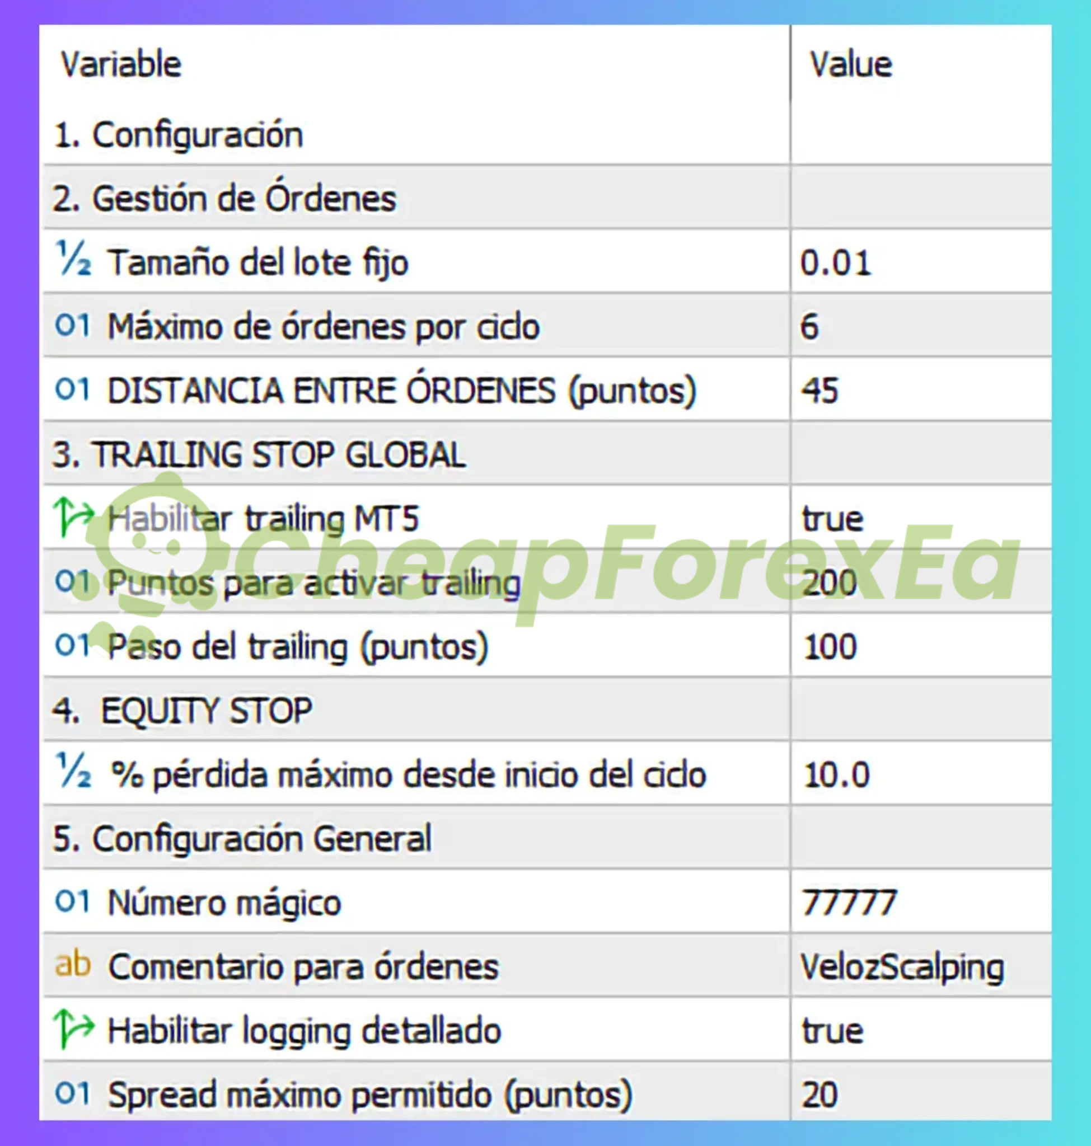Click the 01 icon beside Máximo de órdenes por ciclo
Viewport: 1091px width, 1146px height.
point(73,325)
